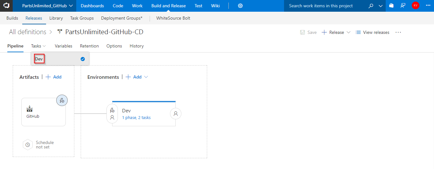Open the marketplace shopping bag icon

391,6
